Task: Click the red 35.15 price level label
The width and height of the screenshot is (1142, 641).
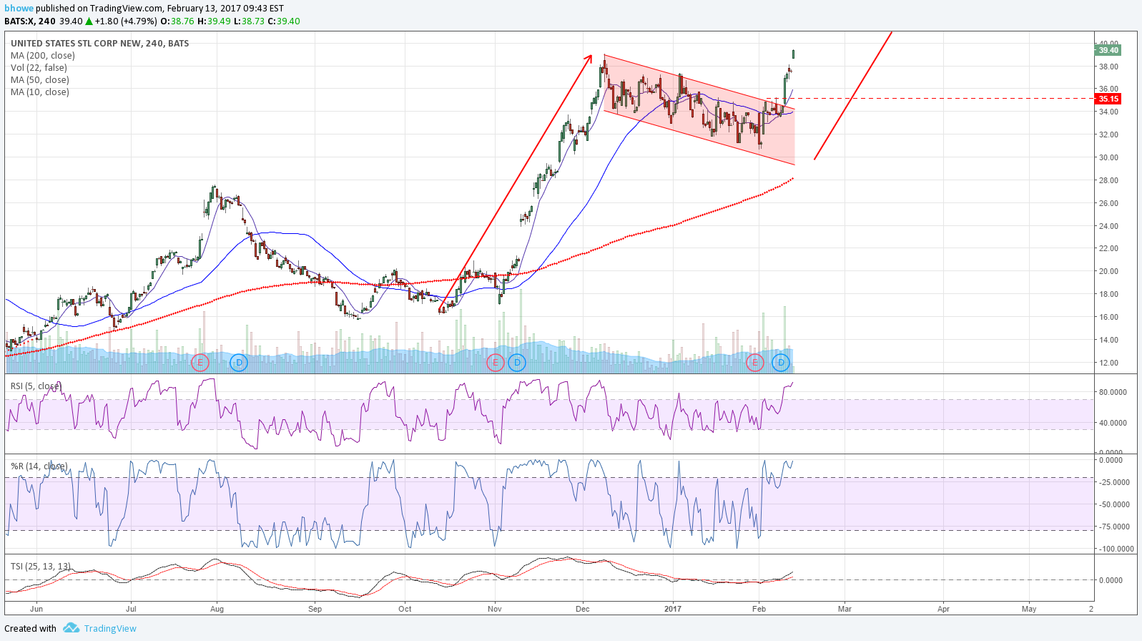Action: point(1108,99)
